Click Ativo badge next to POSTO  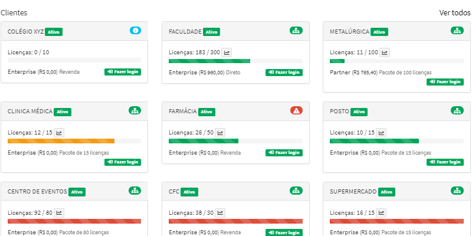coord(359,112)
